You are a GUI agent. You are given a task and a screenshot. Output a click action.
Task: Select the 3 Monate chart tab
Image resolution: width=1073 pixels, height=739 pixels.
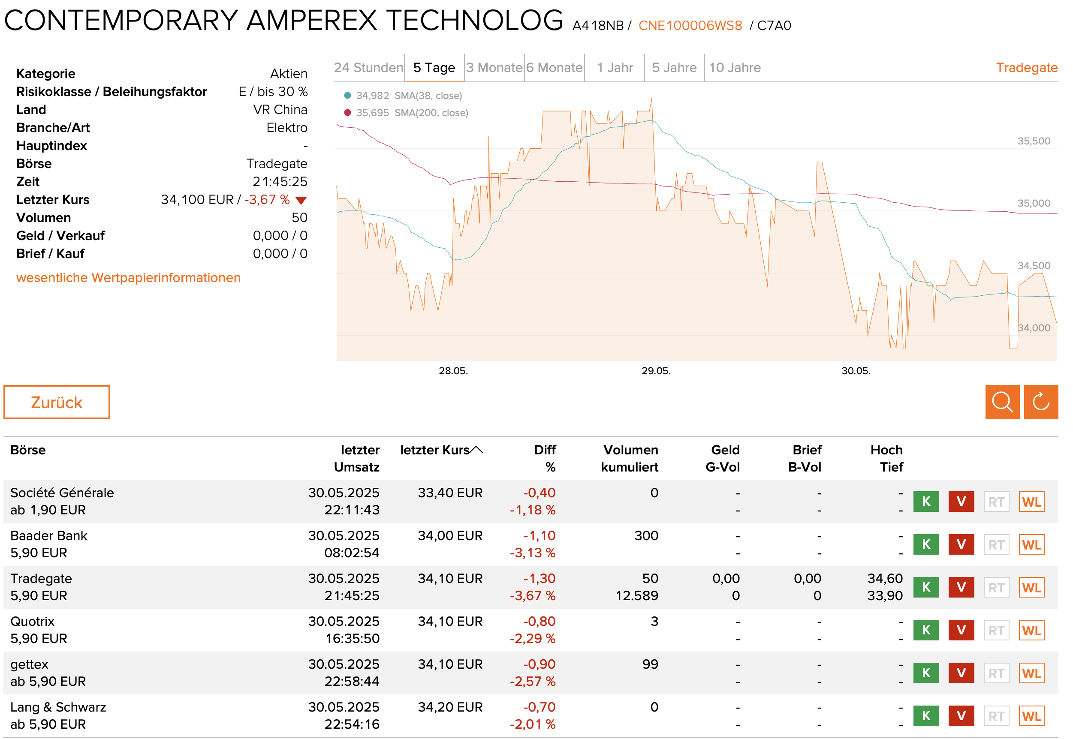pos(494,68)
